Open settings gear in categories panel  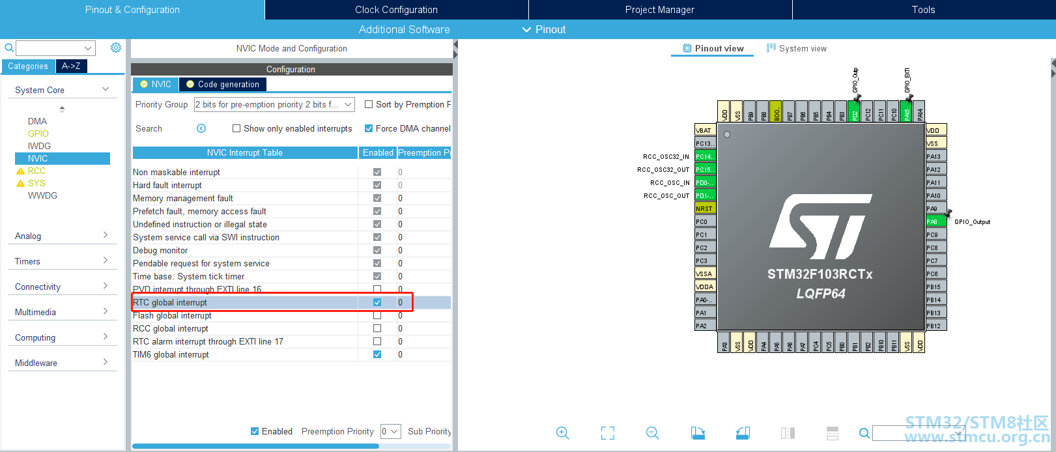click(x=116, y=48)
